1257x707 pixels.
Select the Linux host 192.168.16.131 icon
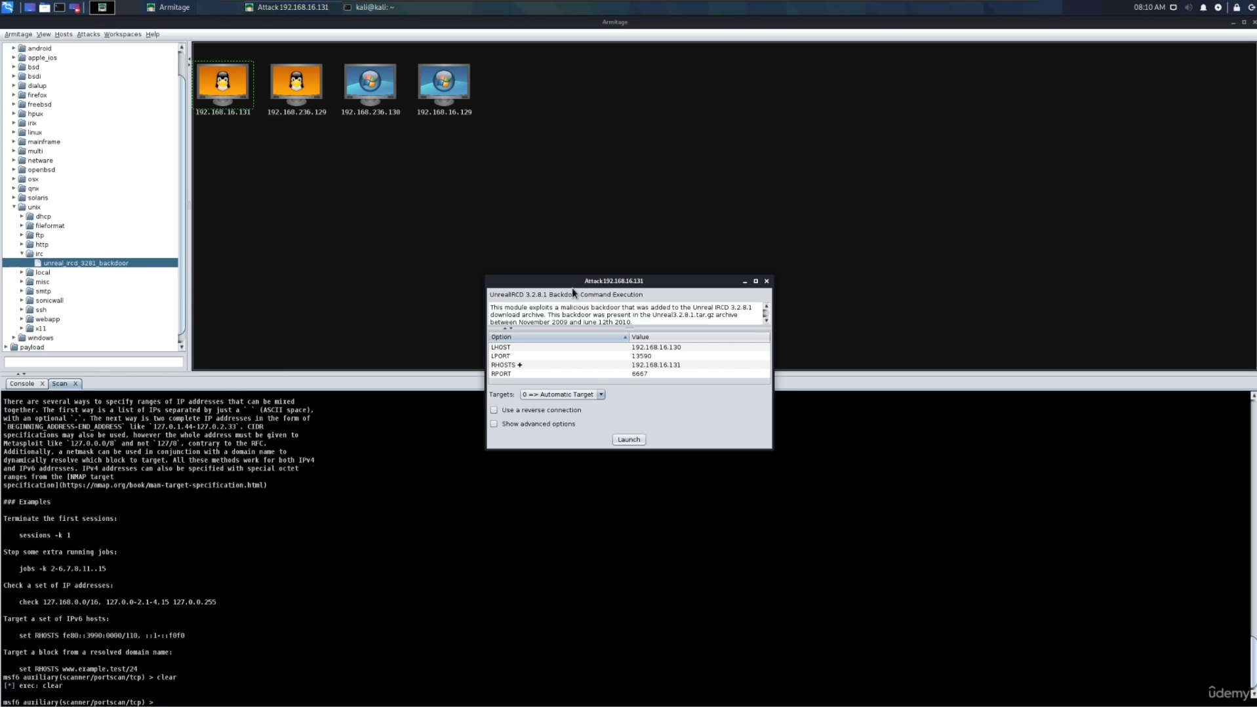point(222,83)
